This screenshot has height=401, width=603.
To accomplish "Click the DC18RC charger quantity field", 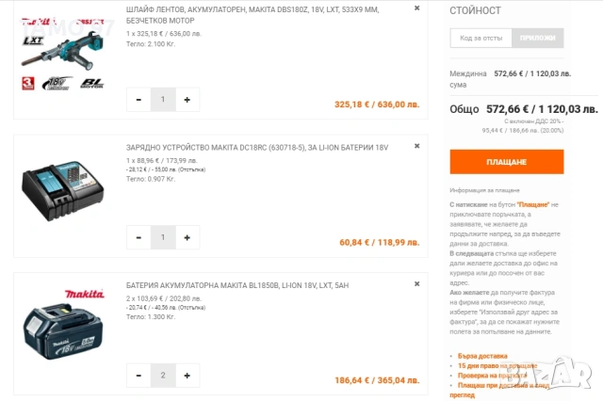I will [x=163, y=237].
